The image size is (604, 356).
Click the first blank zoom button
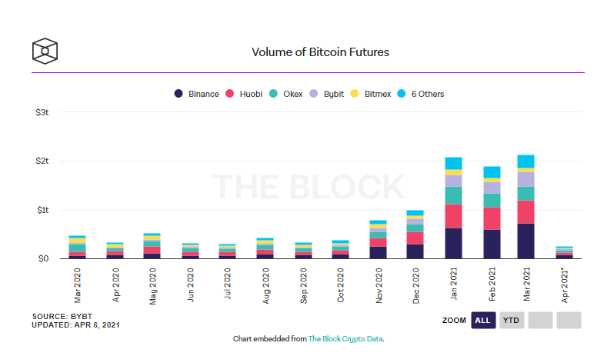pyautogui.click(x=540, y=320)
